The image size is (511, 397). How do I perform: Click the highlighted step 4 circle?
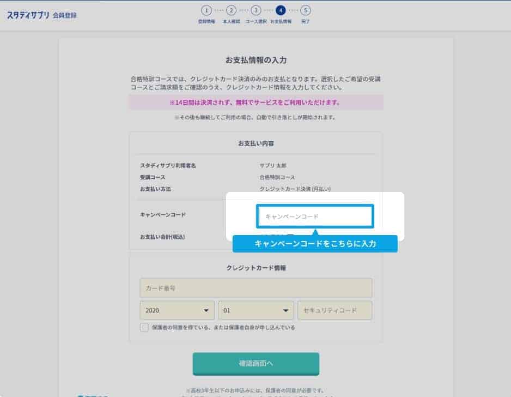pyautogui.click(x=281, y=10)
